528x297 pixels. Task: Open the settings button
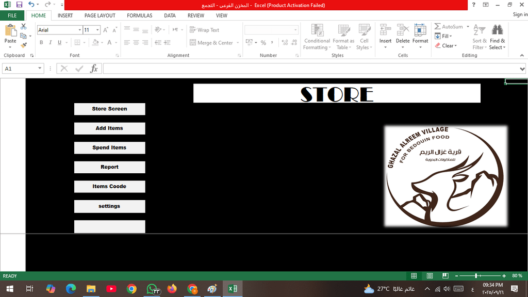pyautogui.click(x=109, y=206)
